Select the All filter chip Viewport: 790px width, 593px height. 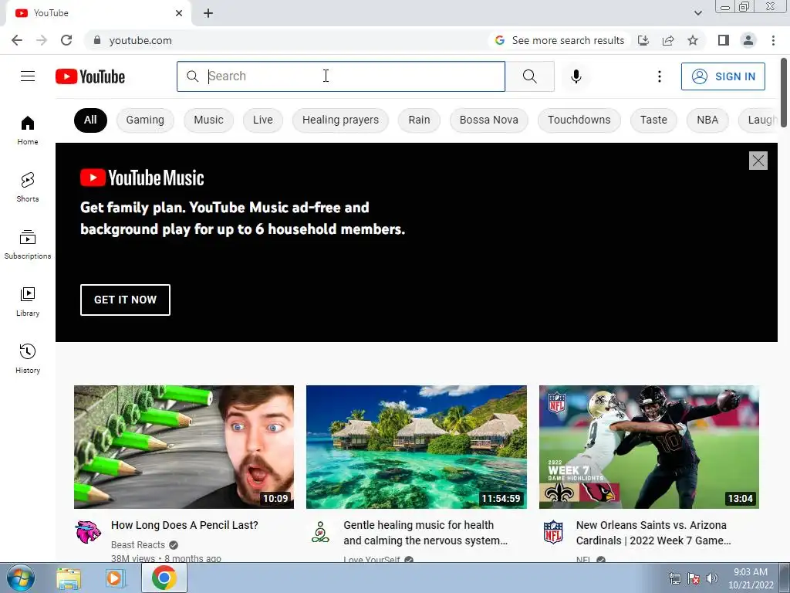(90, 120)
